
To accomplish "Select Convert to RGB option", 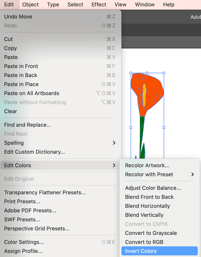I will pyautogui.click(x=144, y=242).
